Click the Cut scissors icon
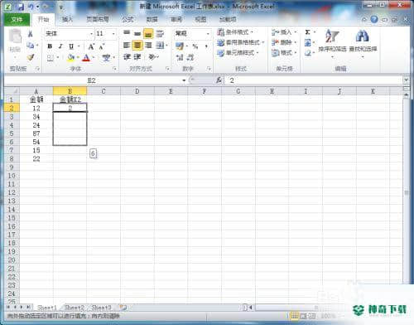 tap(31, 34)
